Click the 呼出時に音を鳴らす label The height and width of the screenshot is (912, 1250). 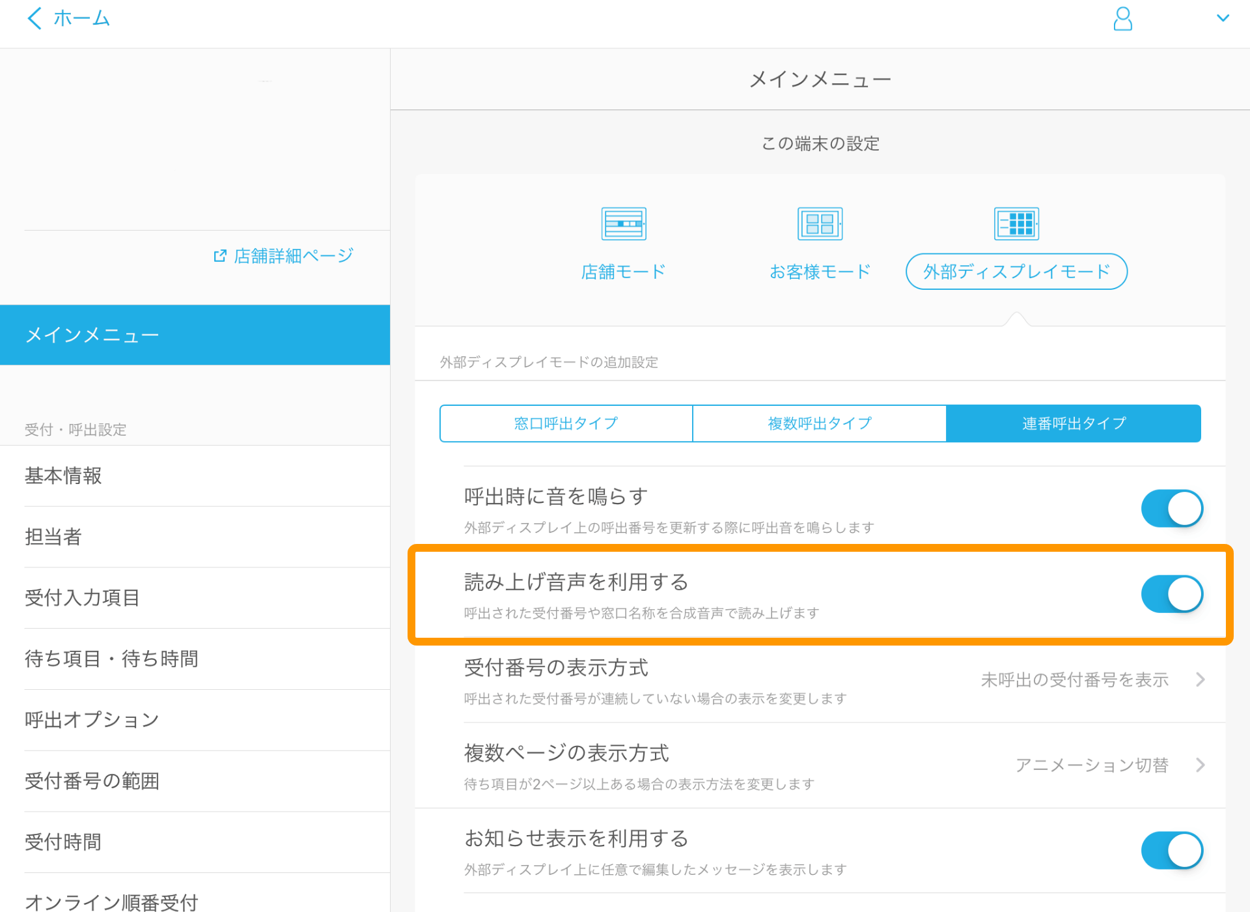556,496
